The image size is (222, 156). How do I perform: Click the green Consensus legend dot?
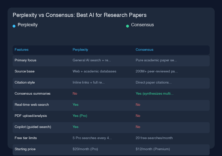pos(127,26)
